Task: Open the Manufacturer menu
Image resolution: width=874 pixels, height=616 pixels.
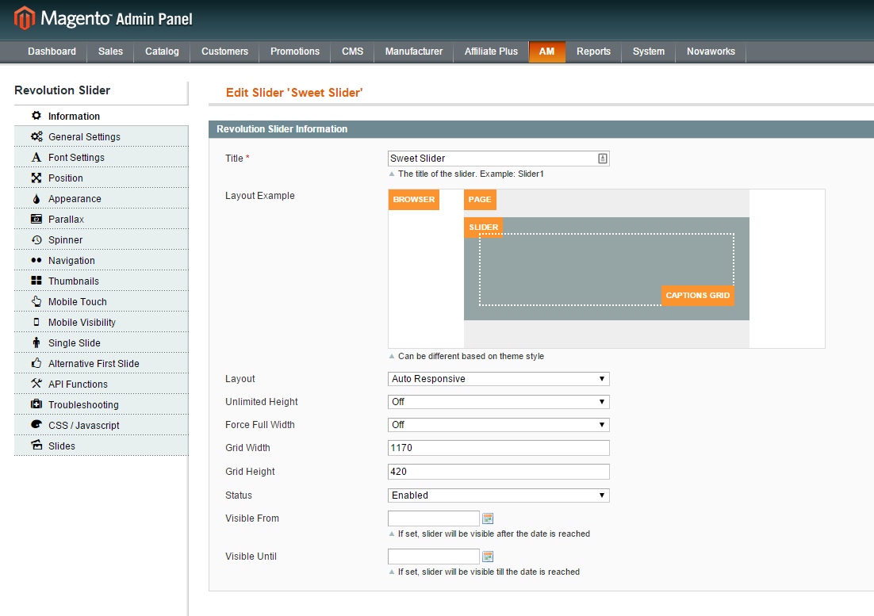Action: [413, 52]
